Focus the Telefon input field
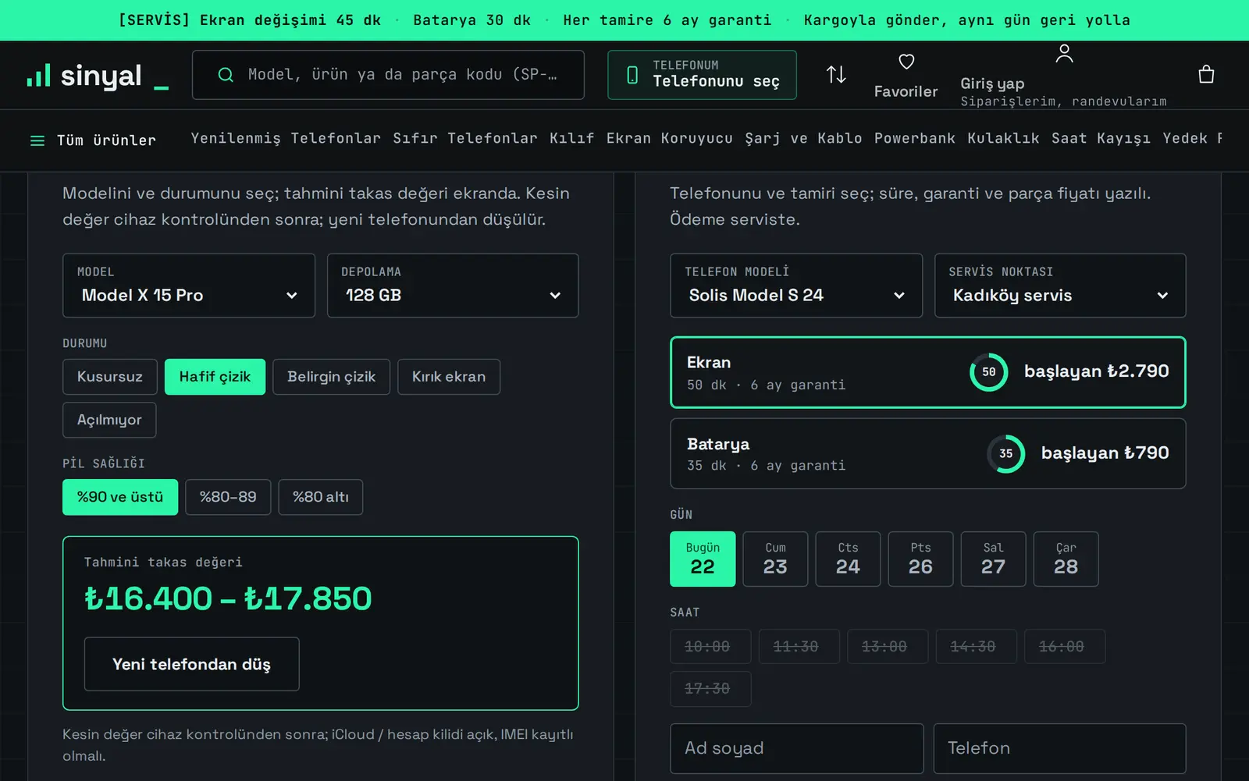This screenshot has width=1249, height=781. [x=1060, y=749]
